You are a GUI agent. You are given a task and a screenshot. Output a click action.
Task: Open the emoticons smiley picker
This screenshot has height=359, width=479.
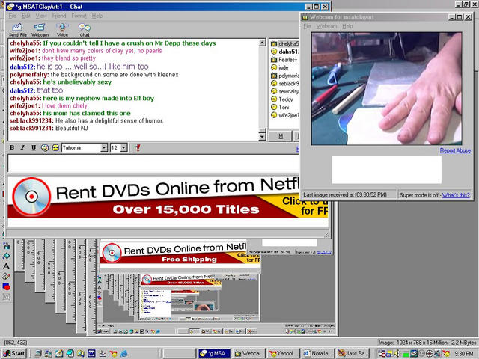click(x=55, y=148)
